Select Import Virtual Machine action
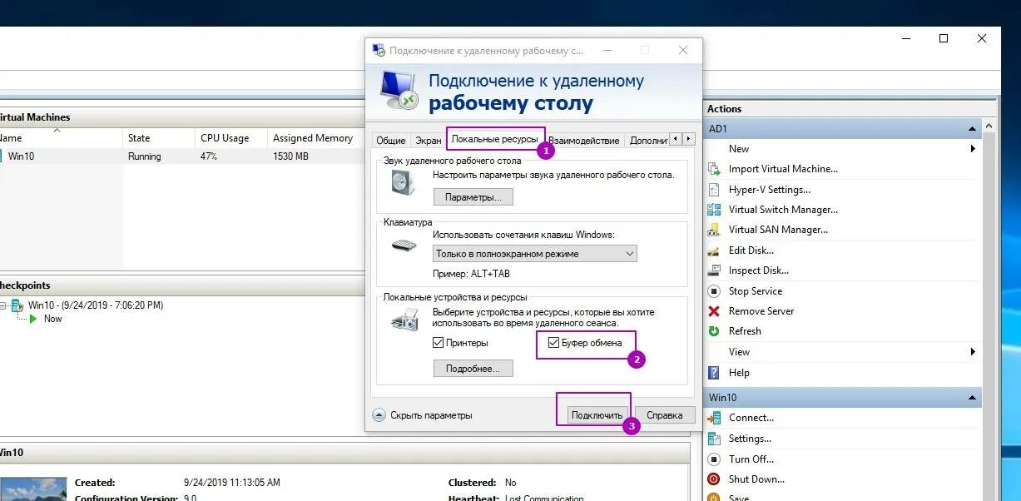 coord(783,168)
